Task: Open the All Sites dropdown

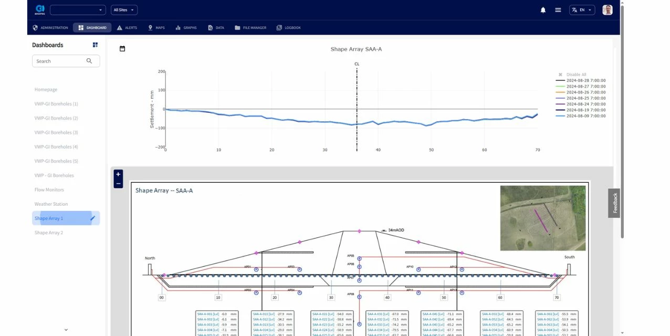Action: [124, 10]
